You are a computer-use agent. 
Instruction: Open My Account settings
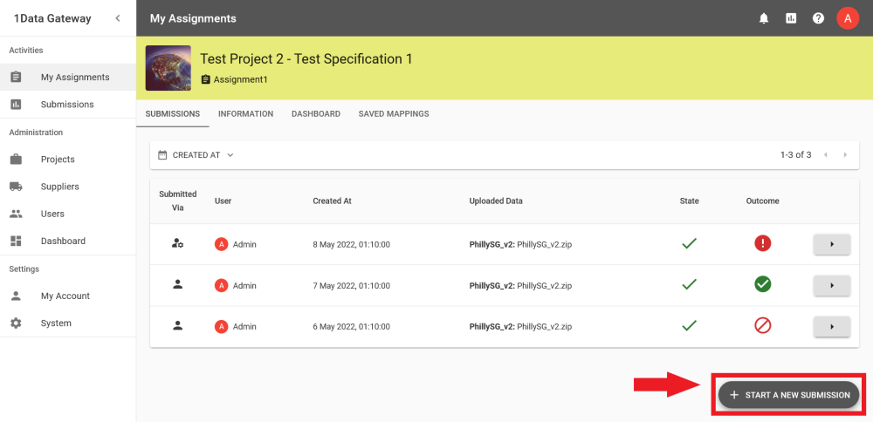click(68, 296)
